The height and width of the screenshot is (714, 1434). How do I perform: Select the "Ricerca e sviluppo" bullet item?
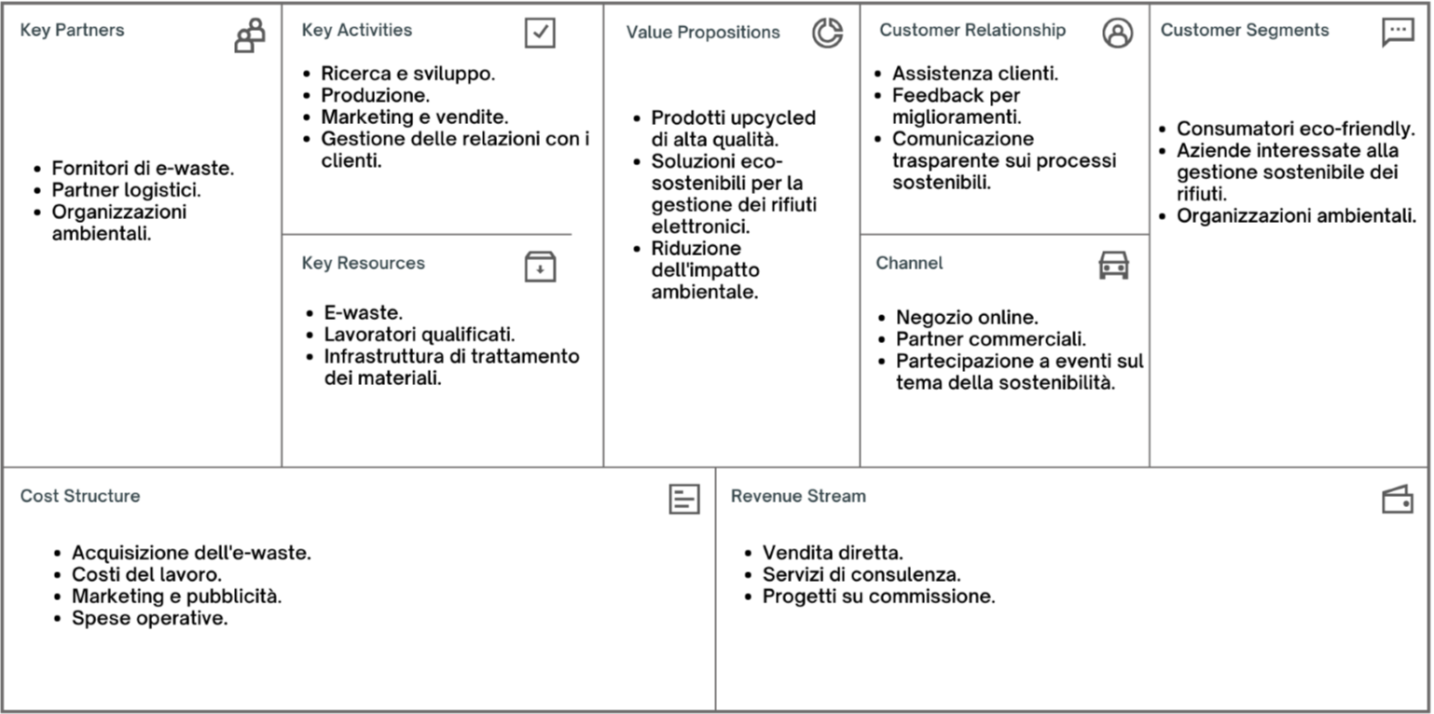click(x=408, y=73)
